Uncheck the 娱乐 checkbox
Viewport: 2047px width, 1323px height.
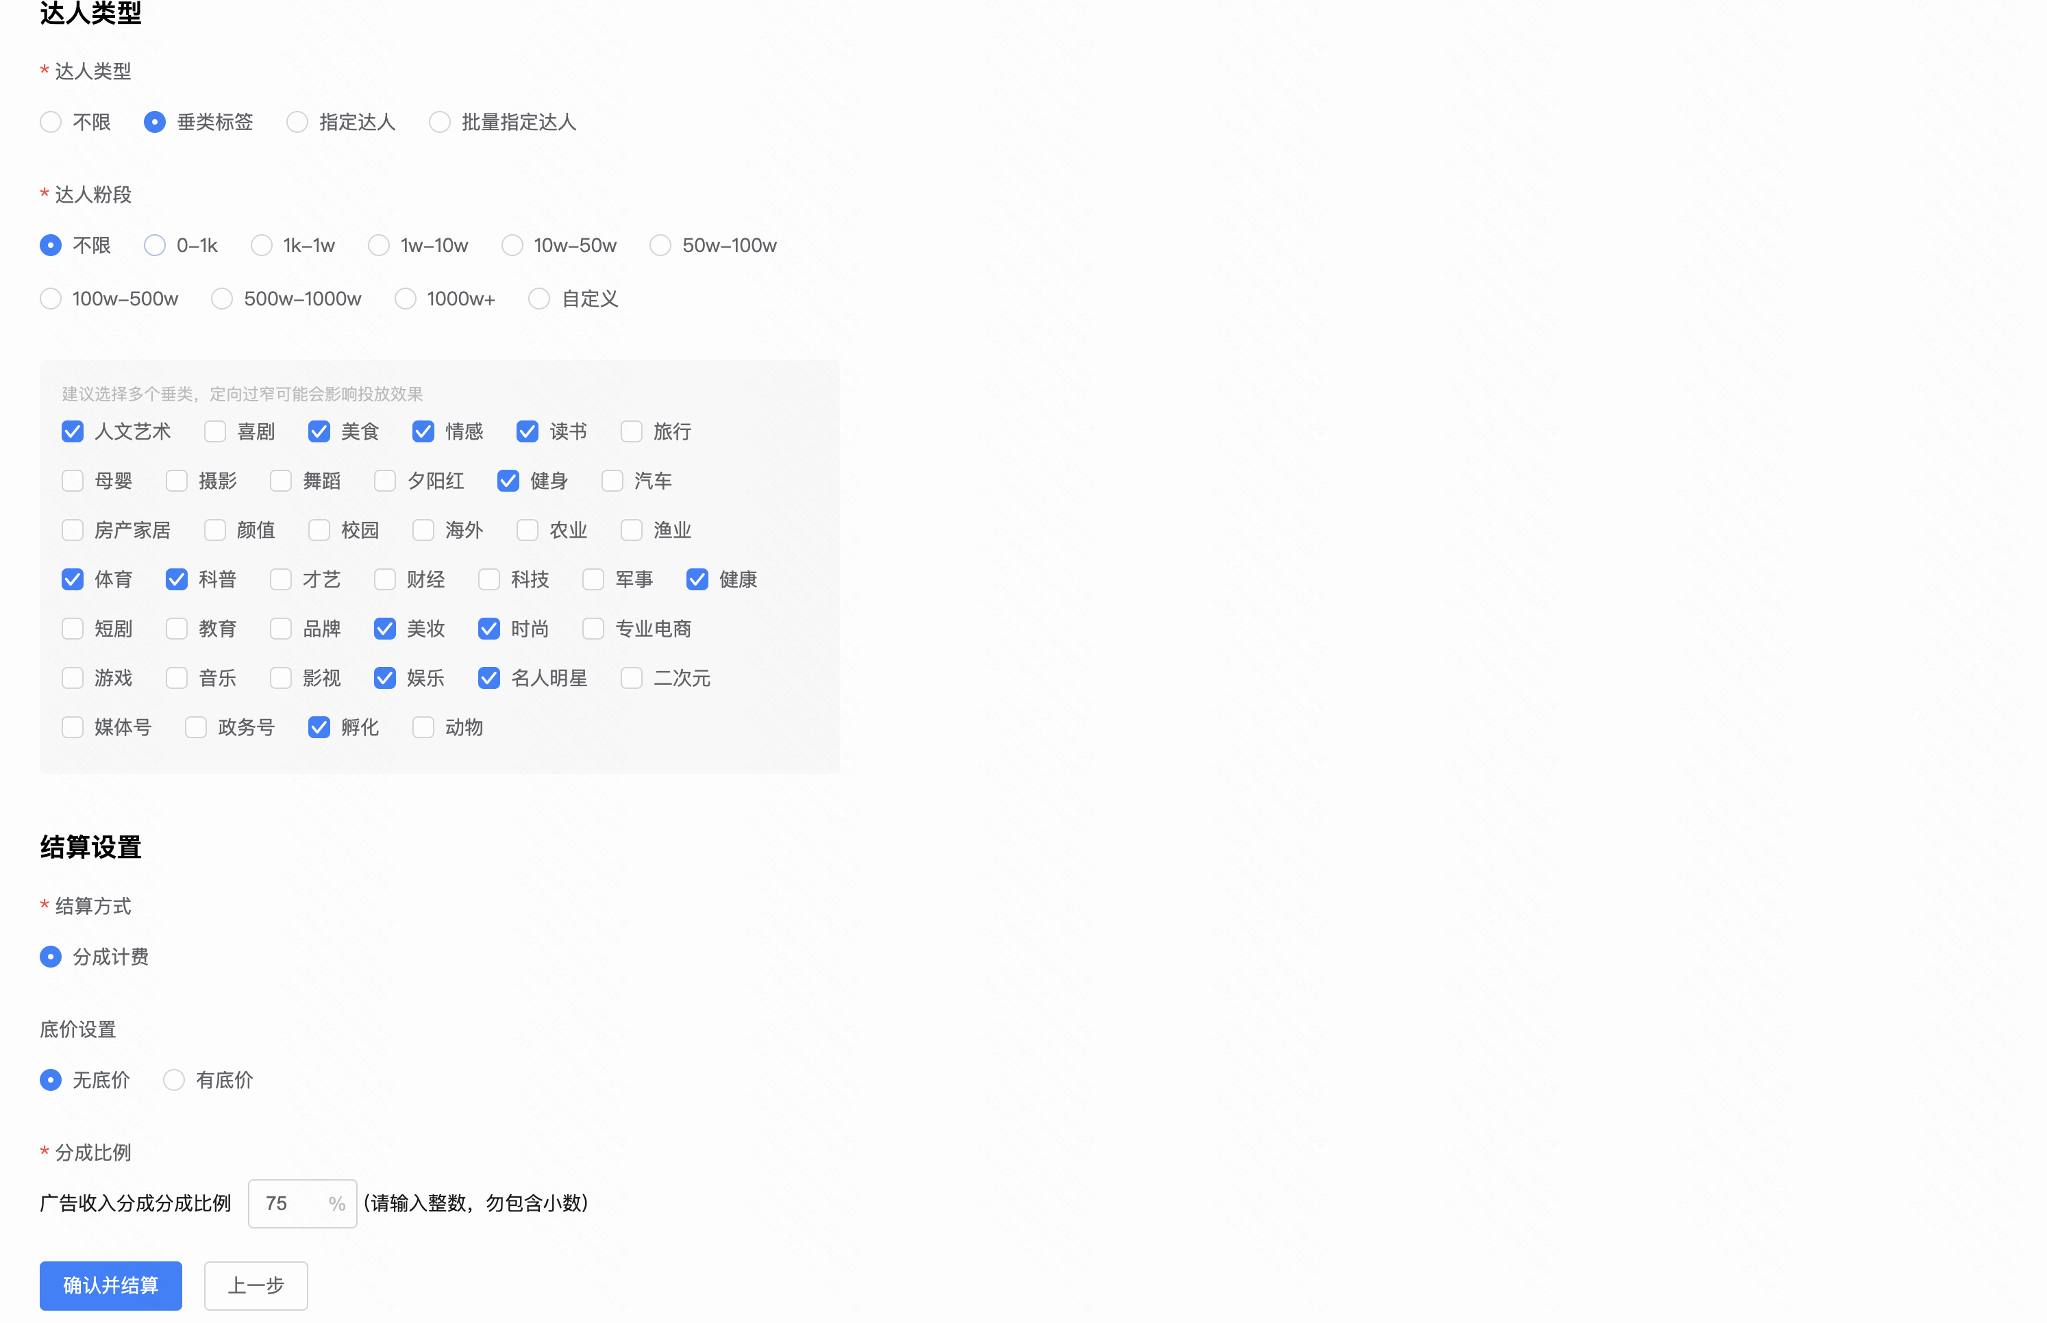(x=385, y=679)
